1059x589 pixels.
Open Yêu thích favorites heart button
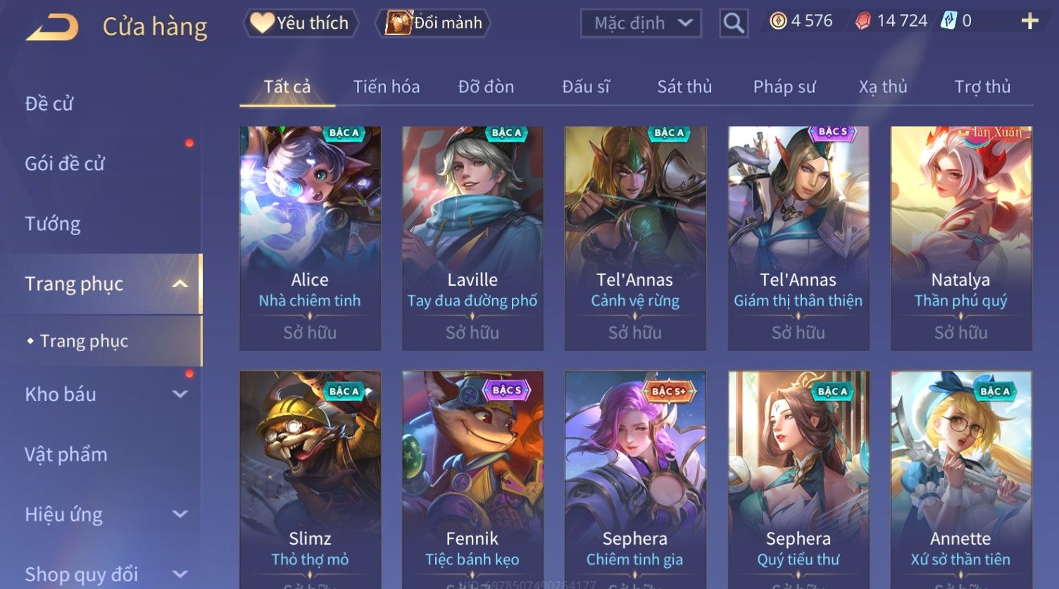[301, 23]
